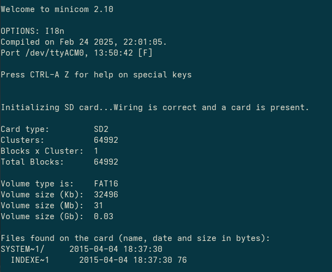Click the "INDEXE~1" file entry

[30, 260]
